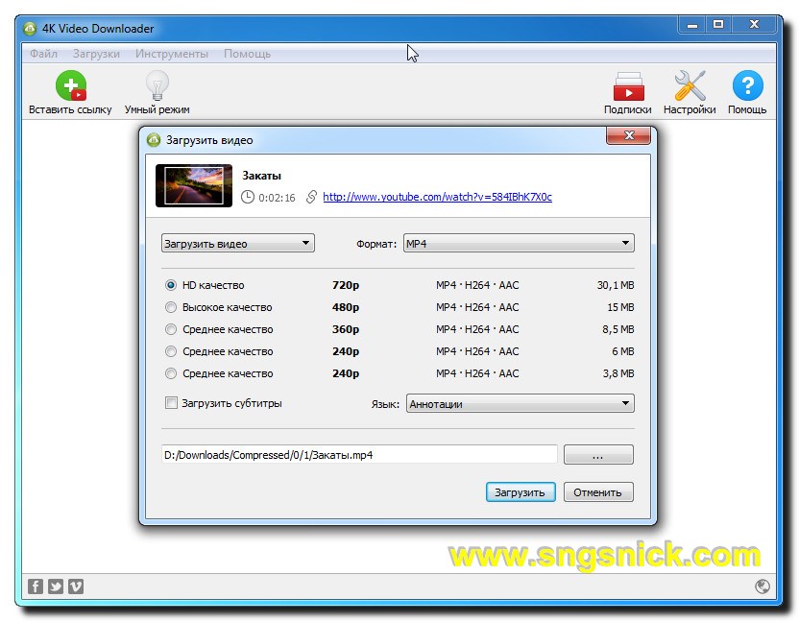This screenshot has width=799, height=622.
Task: Open the Загрузить видео mode dropdown
Action: point(238,244)
